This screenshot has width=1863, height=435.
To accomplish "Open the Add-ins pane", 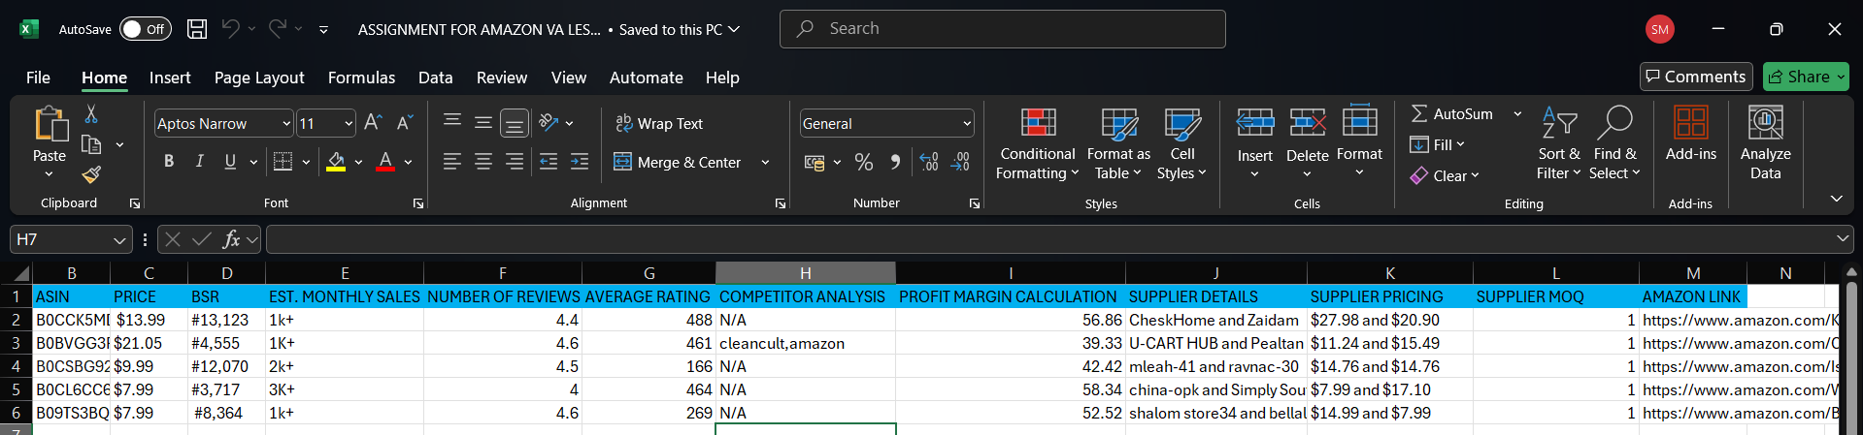I will [1690, 134].
